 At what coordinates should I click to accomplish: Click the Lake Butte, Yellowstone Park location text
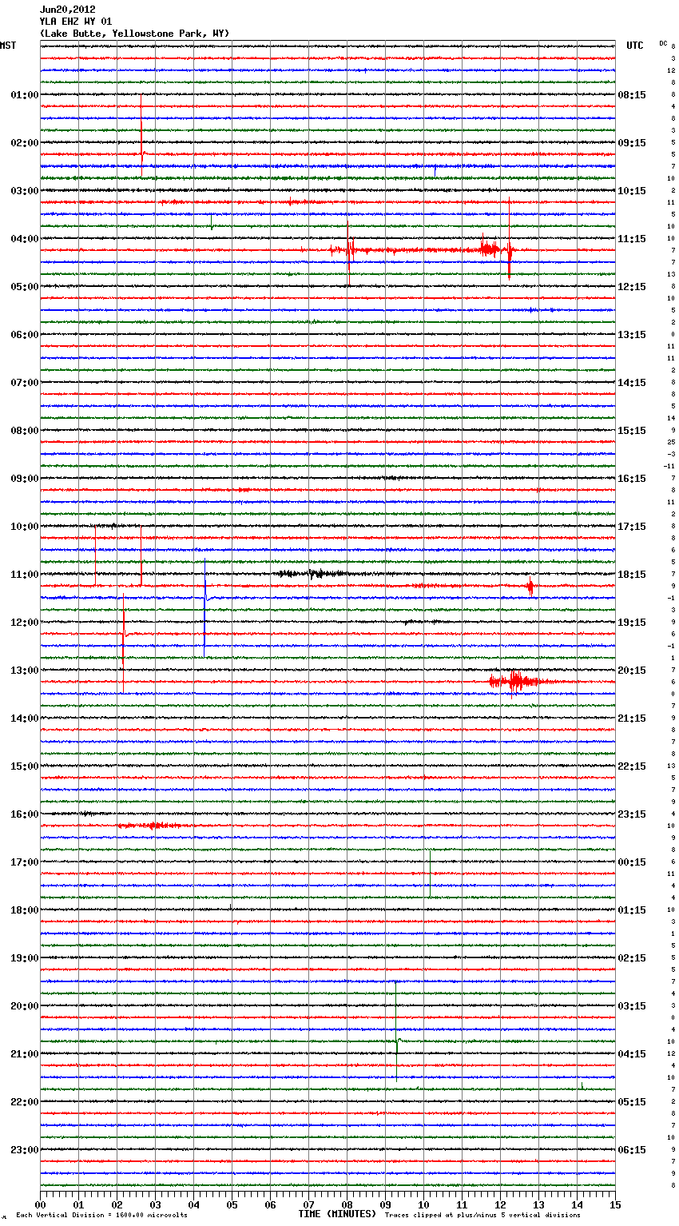pos(134,34)
